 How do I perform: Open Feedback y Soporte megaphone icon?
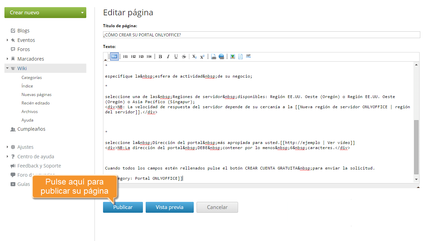coord(13,166)
